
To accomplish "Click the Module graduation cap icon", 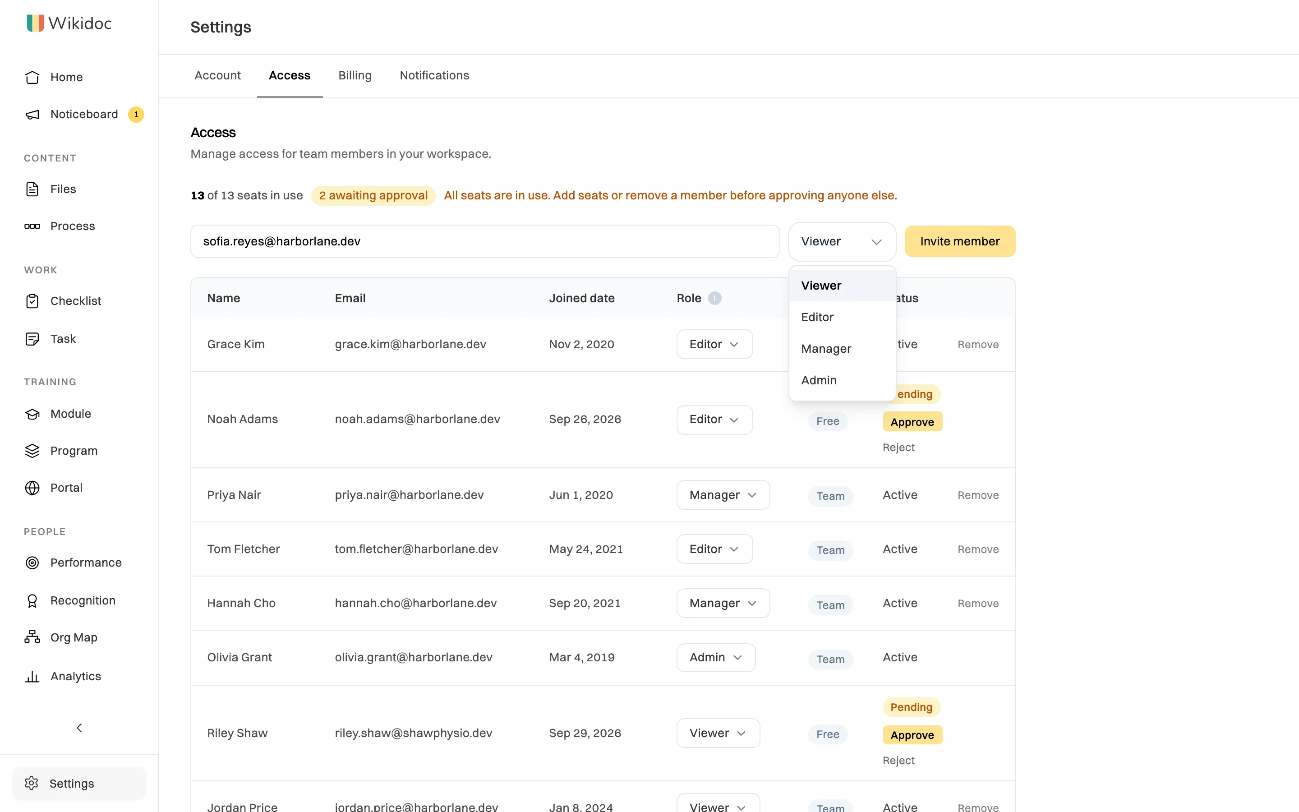I will [x=32, y=414].
